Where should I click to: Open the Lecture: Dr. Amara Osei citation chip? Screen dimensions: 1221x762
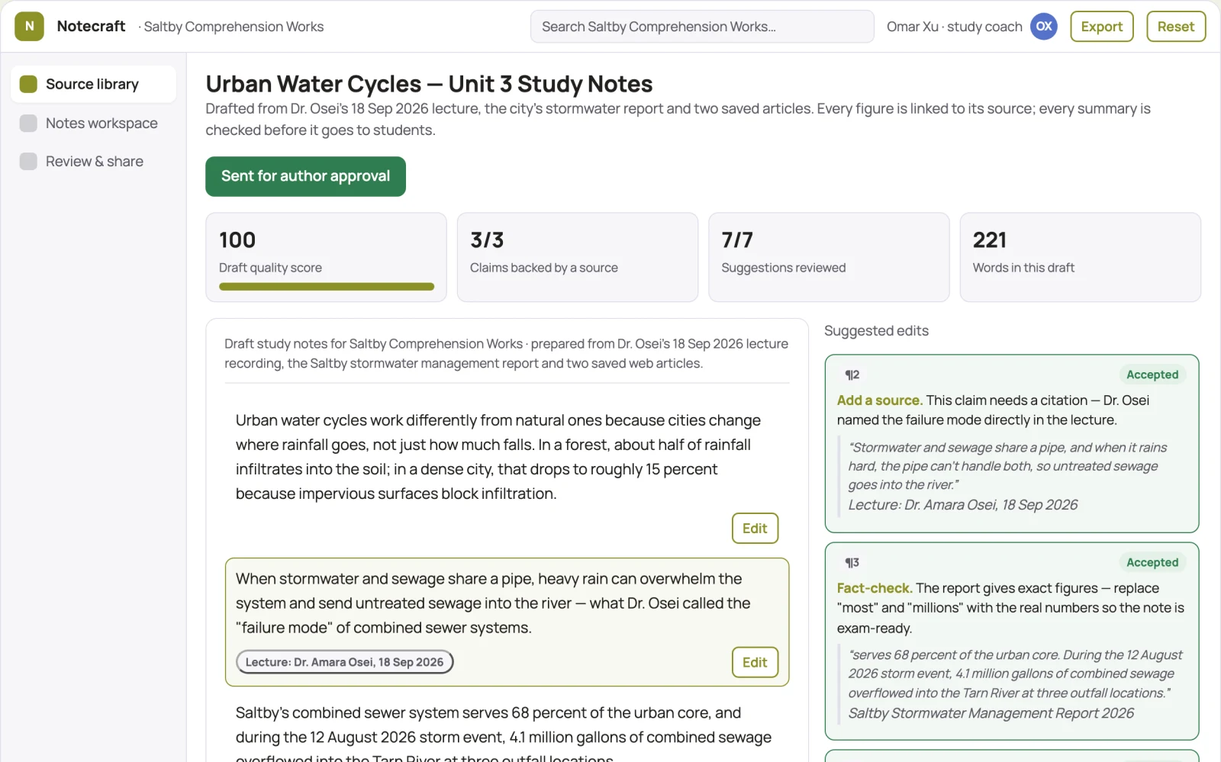344,662
